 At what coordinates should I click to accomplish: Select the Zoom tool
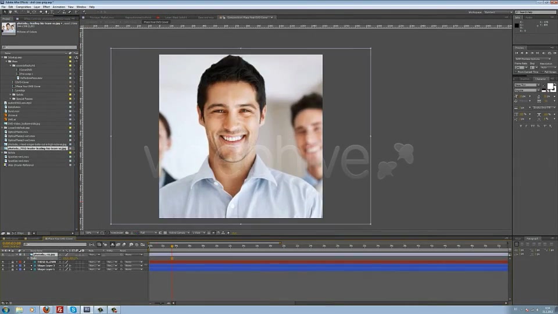pos(16,12)
